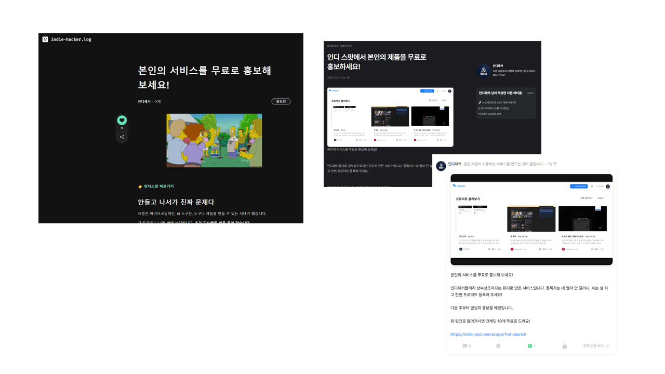Click the notification bell in the indiespot screenshot
The width and height of the screenshot is (665, 374).
click(x=592, y=186)
